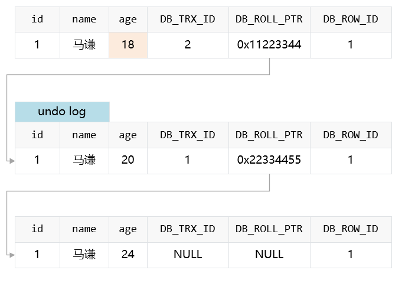415x283 pixels.
Task: Click DB_ROLL_PTR header in undo log table
Action: tap(269, 135)
